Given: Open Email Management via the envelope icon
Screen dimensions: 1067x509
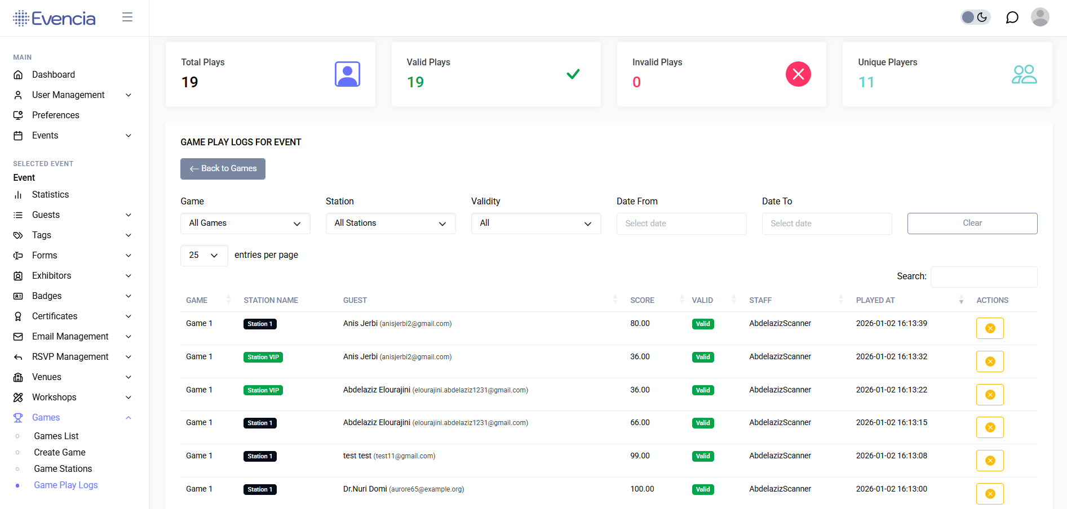Looking at the screenshot, I should [19, 336].
